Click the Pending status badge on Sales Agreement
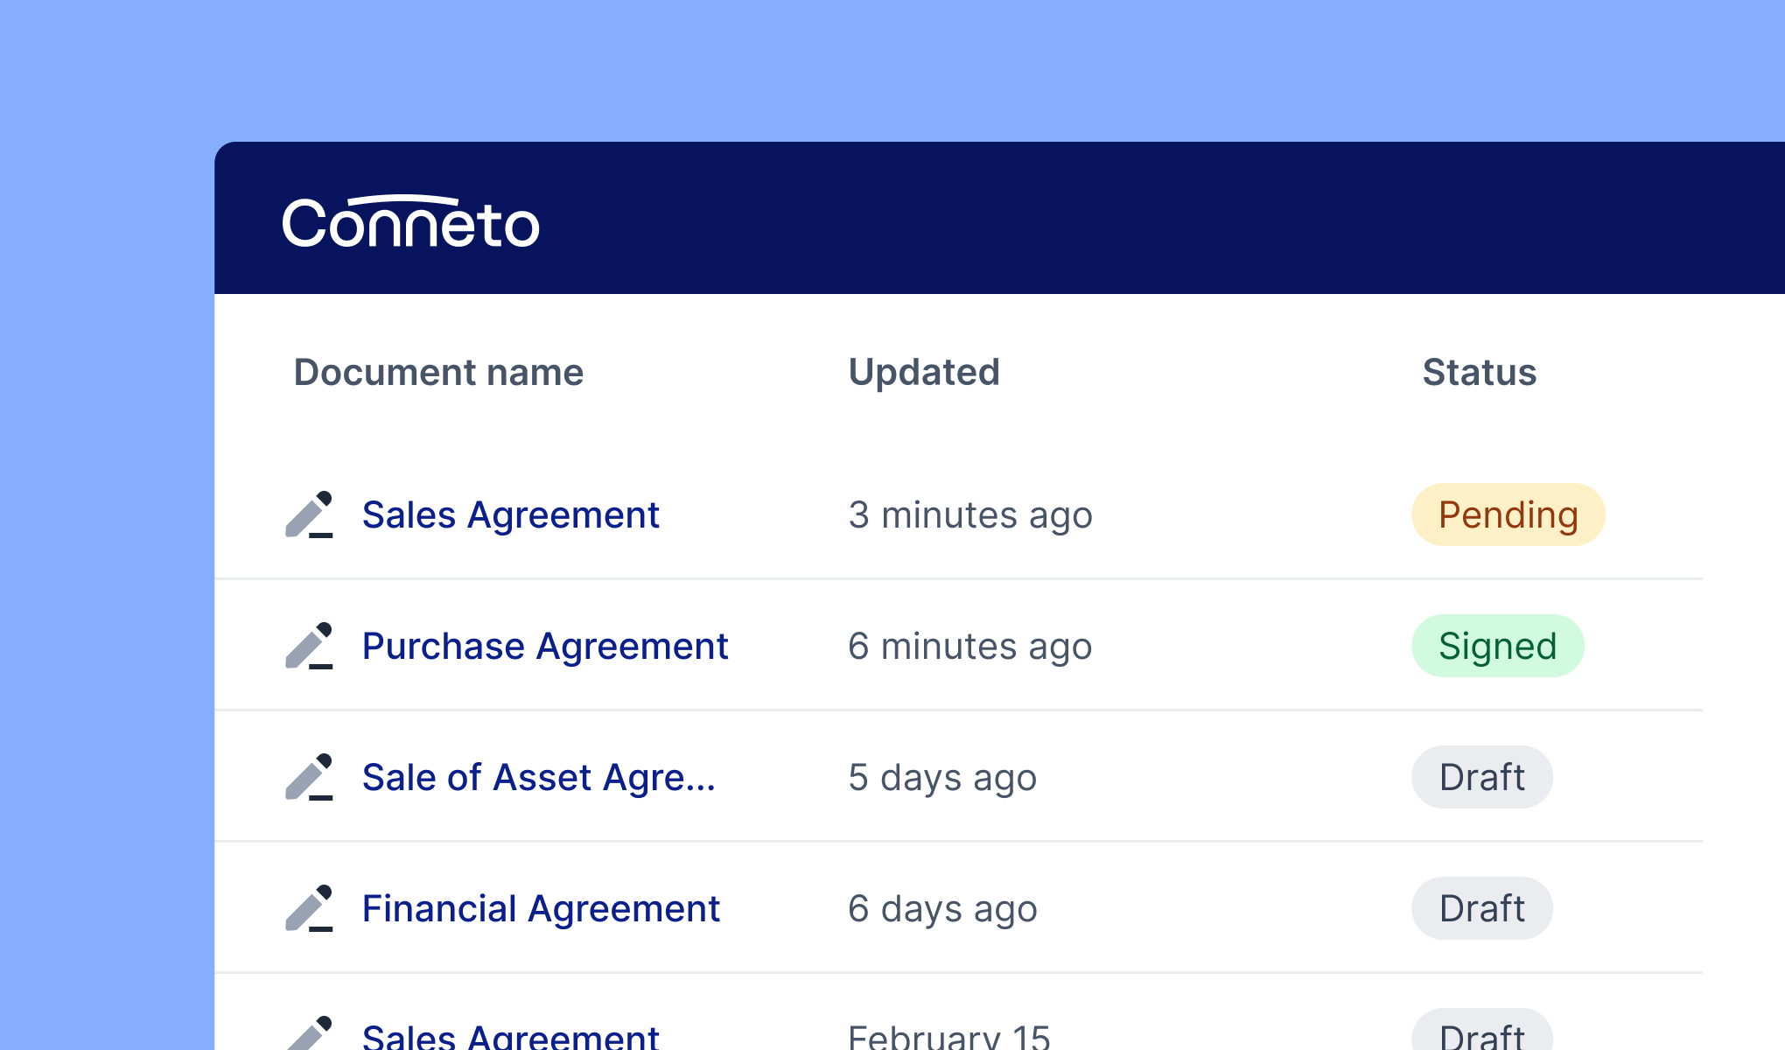1785x1050 pixels. [1508, 515]
